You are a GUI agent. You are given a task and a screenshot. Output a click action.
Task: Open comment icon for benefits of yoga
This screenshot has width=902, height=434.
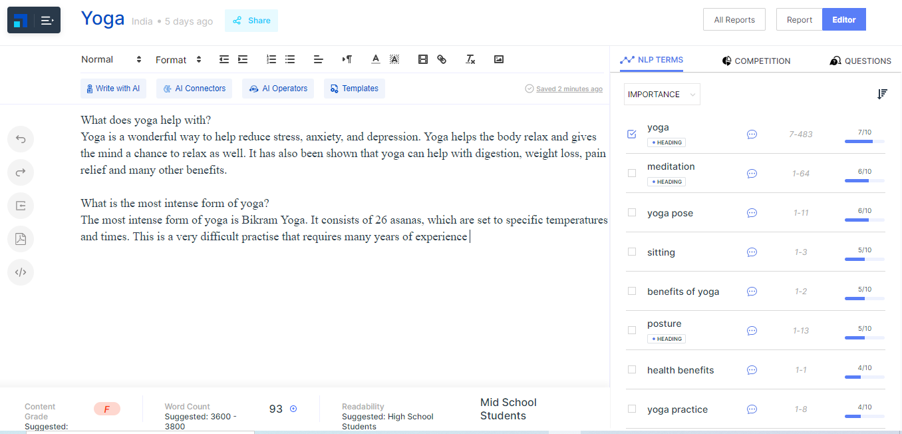click(x=752, y=292)
